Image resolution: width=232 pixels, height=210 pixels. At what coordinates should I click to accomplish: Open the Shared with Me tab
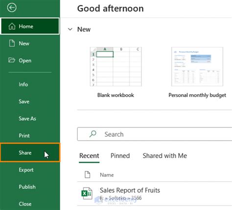point(165,156)
